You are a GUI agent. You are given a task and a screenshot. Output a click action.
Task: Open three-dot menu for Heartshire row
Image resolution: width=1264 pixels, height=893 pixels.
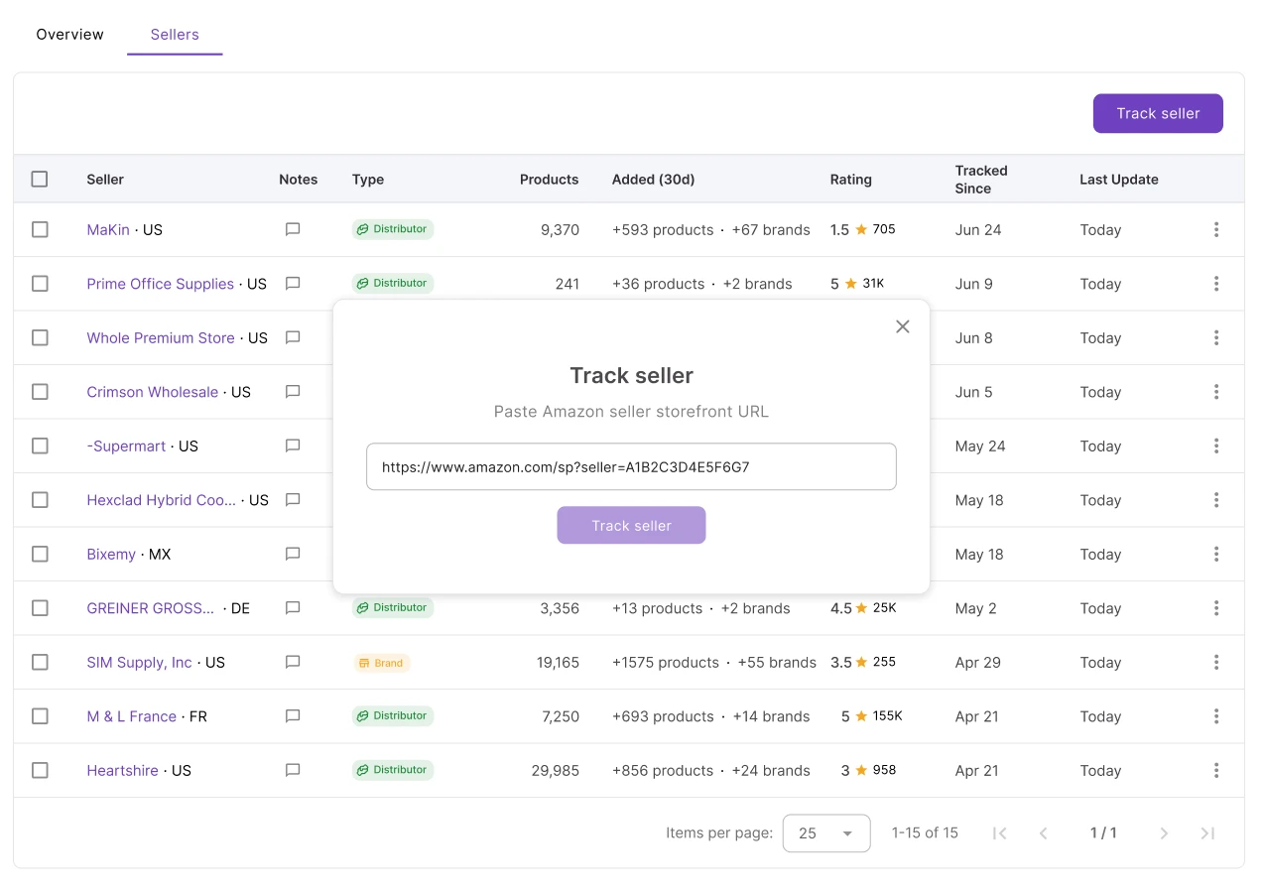1216,770
